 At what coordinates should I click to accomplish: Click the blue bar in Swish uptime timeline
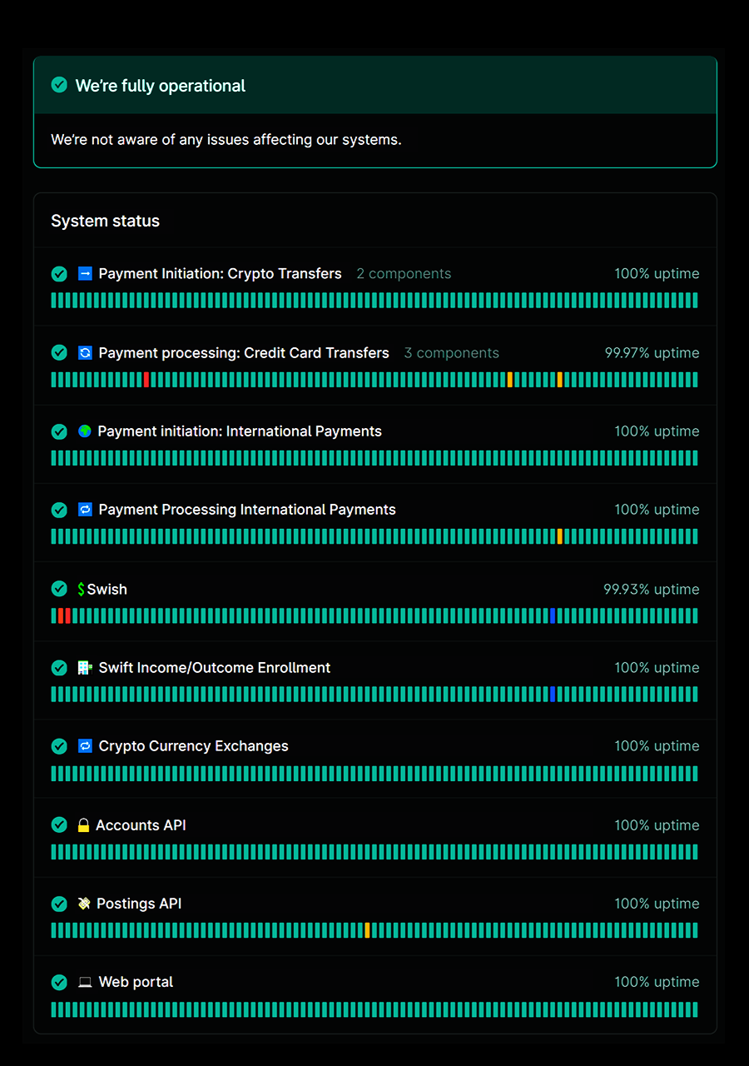tap(553, 616)
